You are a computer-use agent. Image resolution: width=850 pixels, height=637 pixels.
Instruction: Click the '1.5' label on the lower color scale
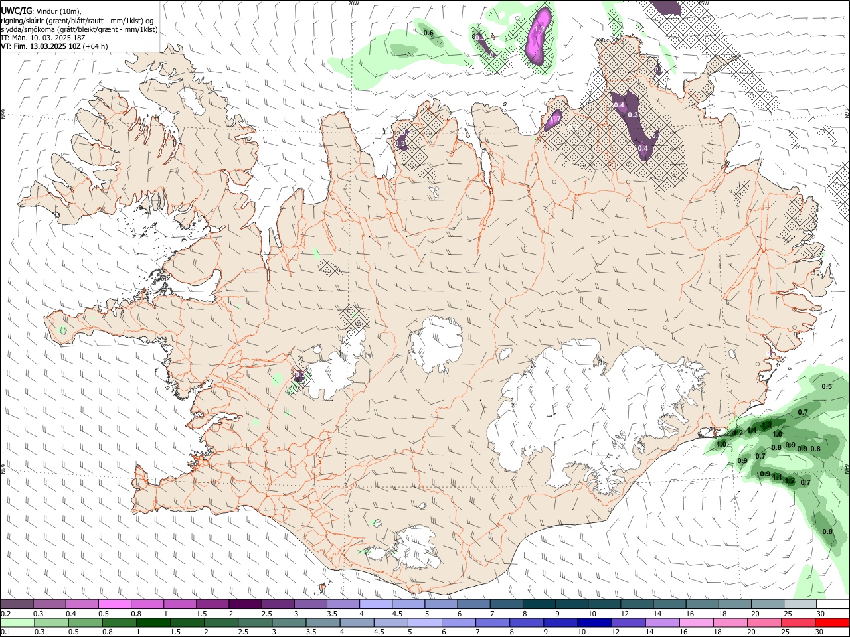coord(175,632)
